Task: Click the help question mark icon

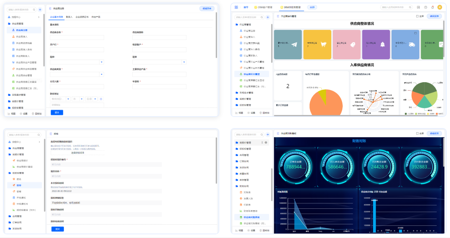Action: pos(425,7)
